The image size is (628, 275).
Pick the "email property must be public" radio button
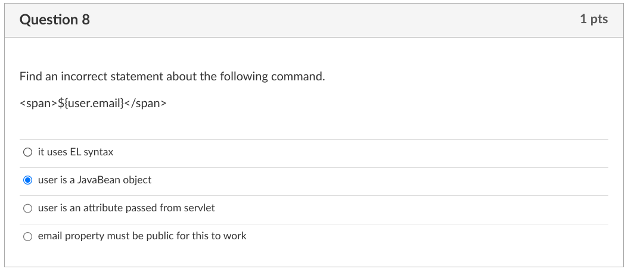pyautogui.click(x=27, y=236)
